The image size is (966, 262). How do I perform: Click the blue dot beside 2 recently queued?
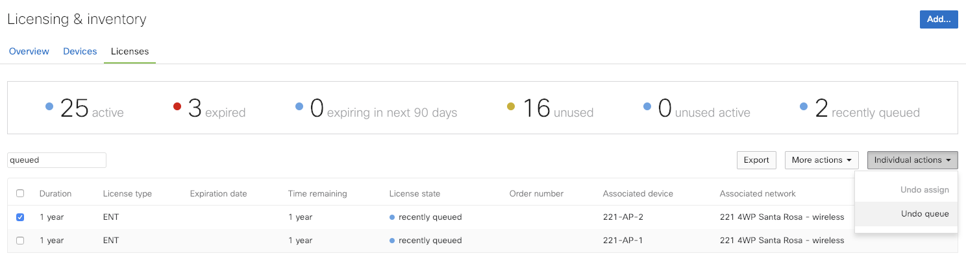pos(804,107)
